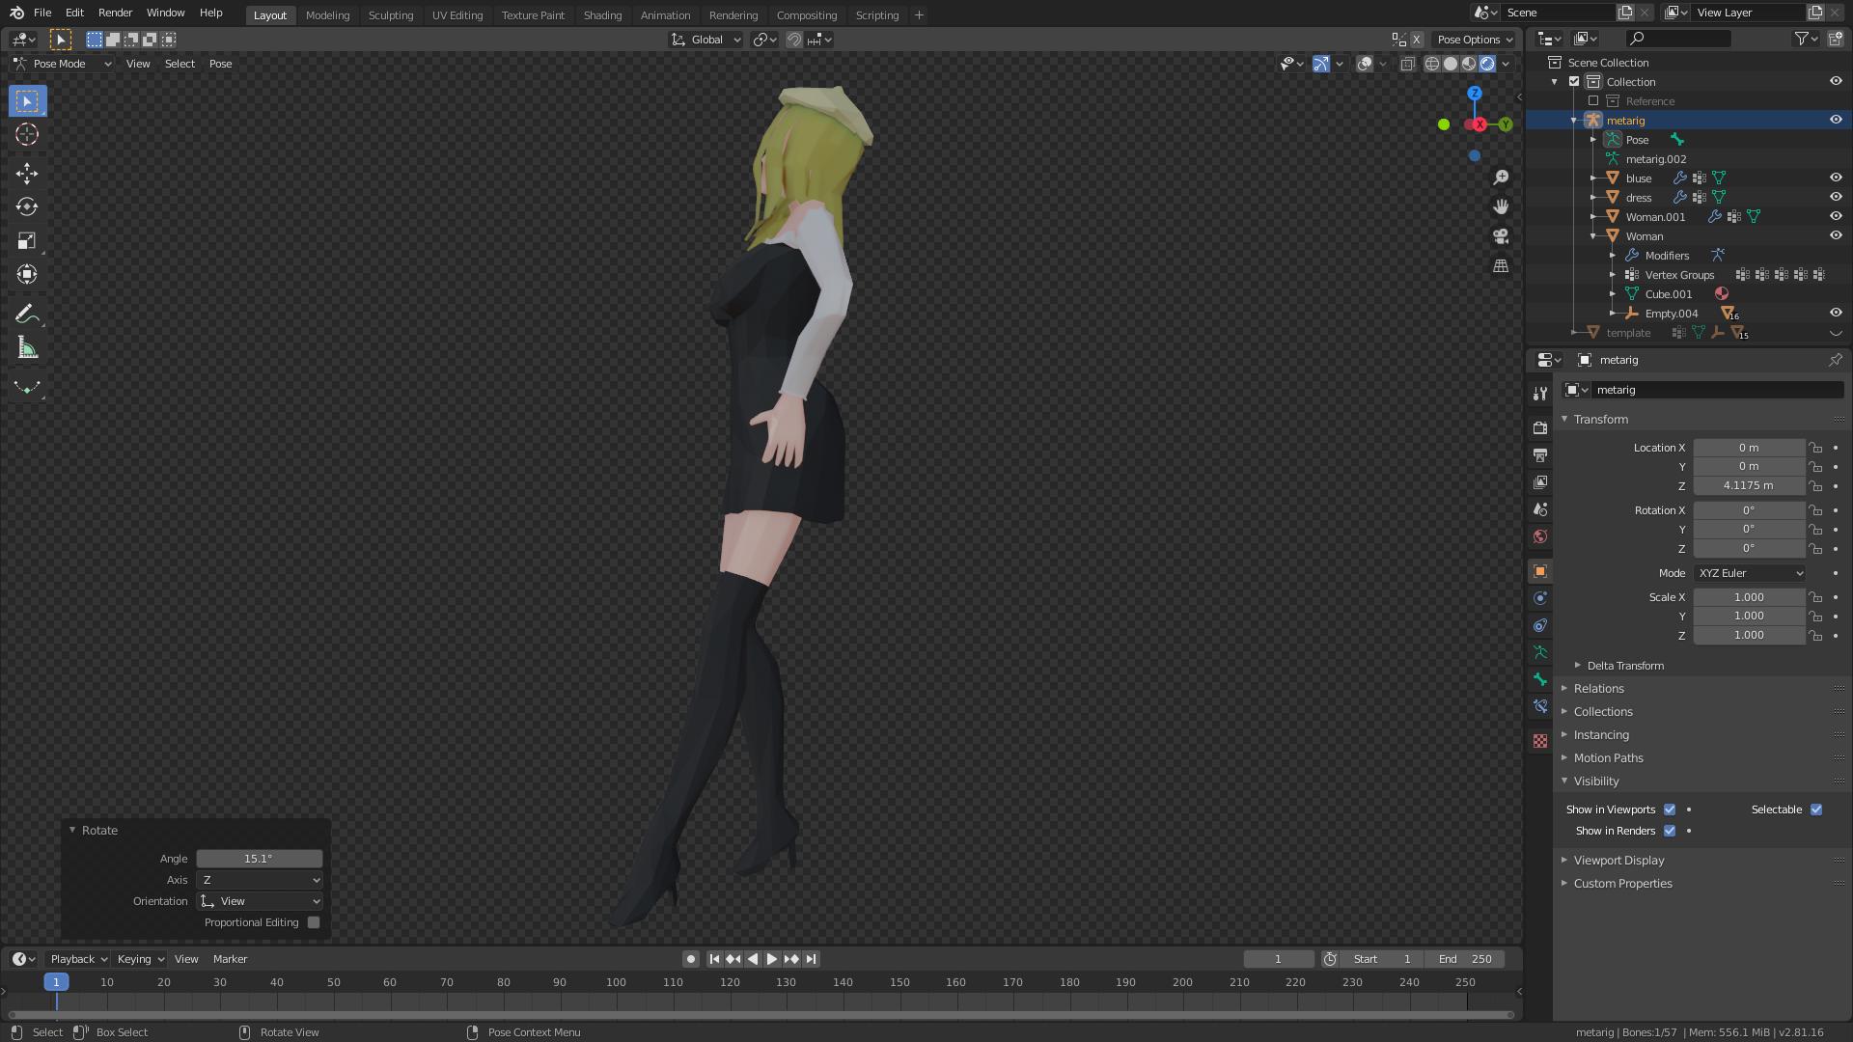Jump to the end frame button

click(812, 959)
